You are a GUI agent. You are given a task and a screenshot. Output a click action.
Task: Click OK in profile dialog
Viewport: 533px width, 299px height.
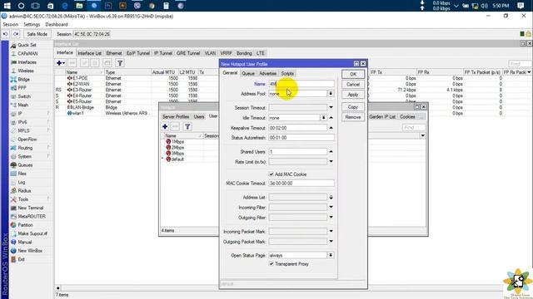point(353,74)
